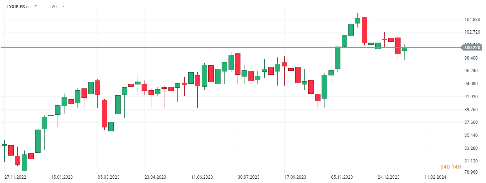Click the 24.12.2023 date on time axis
486x183 pixels.
click(389, 177)
